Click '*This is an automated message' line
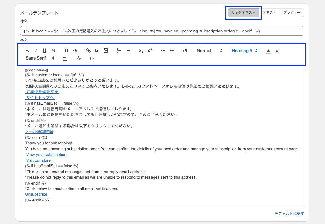 (85, 172)
